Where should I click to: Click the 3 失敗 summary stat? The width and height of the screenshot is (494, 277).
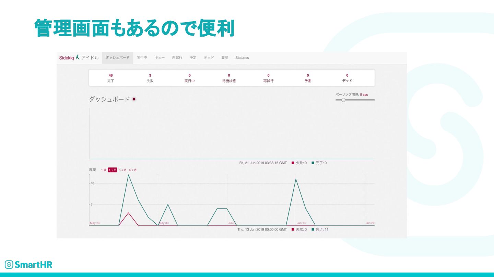(150, 78)
